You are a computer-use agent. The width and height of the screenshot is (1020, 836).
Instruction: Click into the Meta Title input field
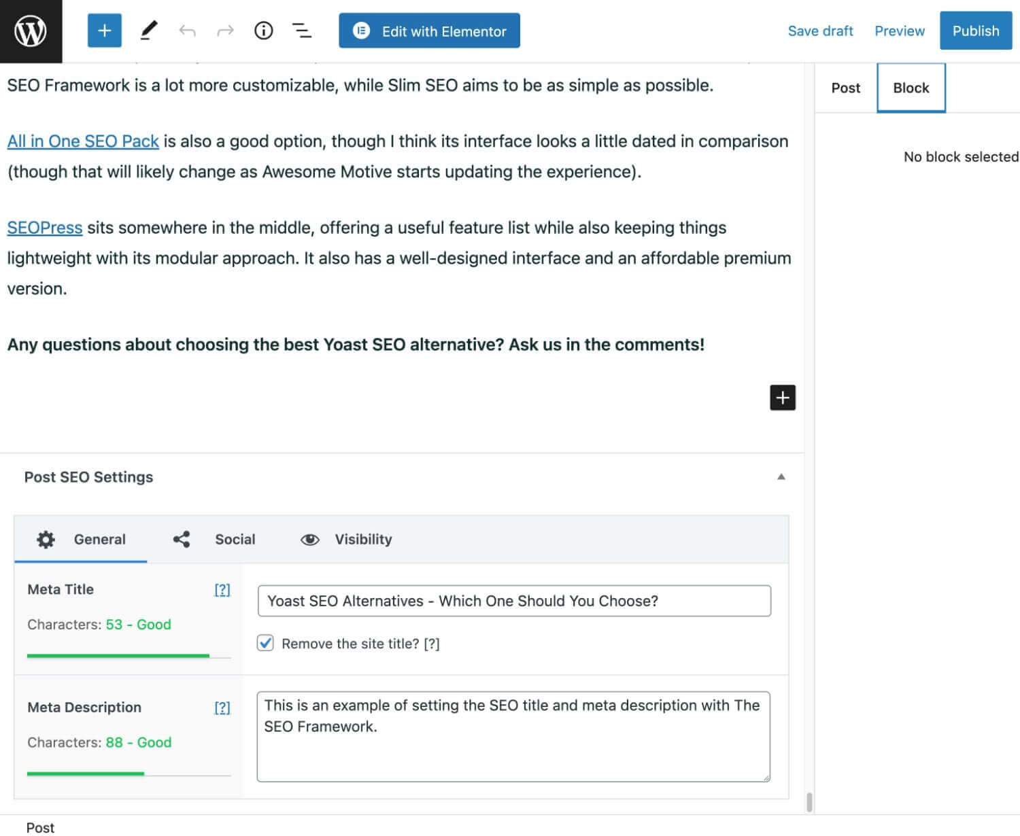point(514,601)
